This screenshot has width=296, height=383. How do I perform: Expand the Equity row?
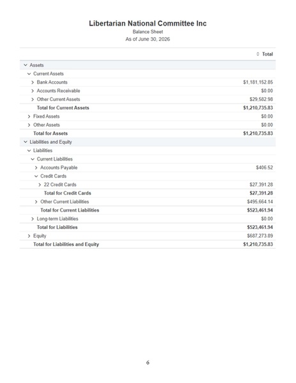(29, 236)
